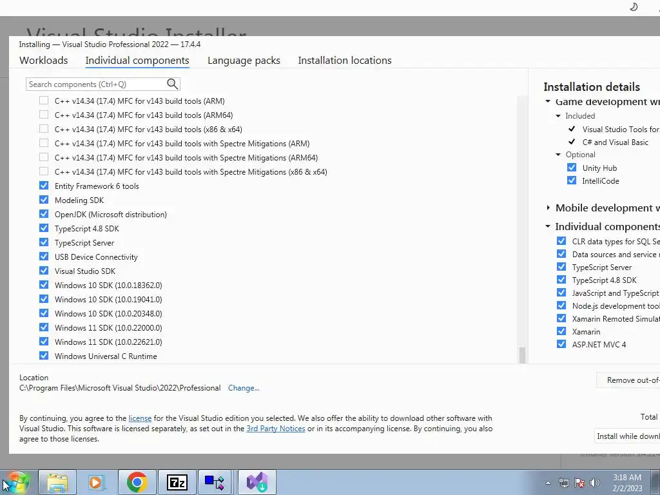660x495 pixels.
Task: Open Google Chrome from taskbar
Action: (137, 482)
